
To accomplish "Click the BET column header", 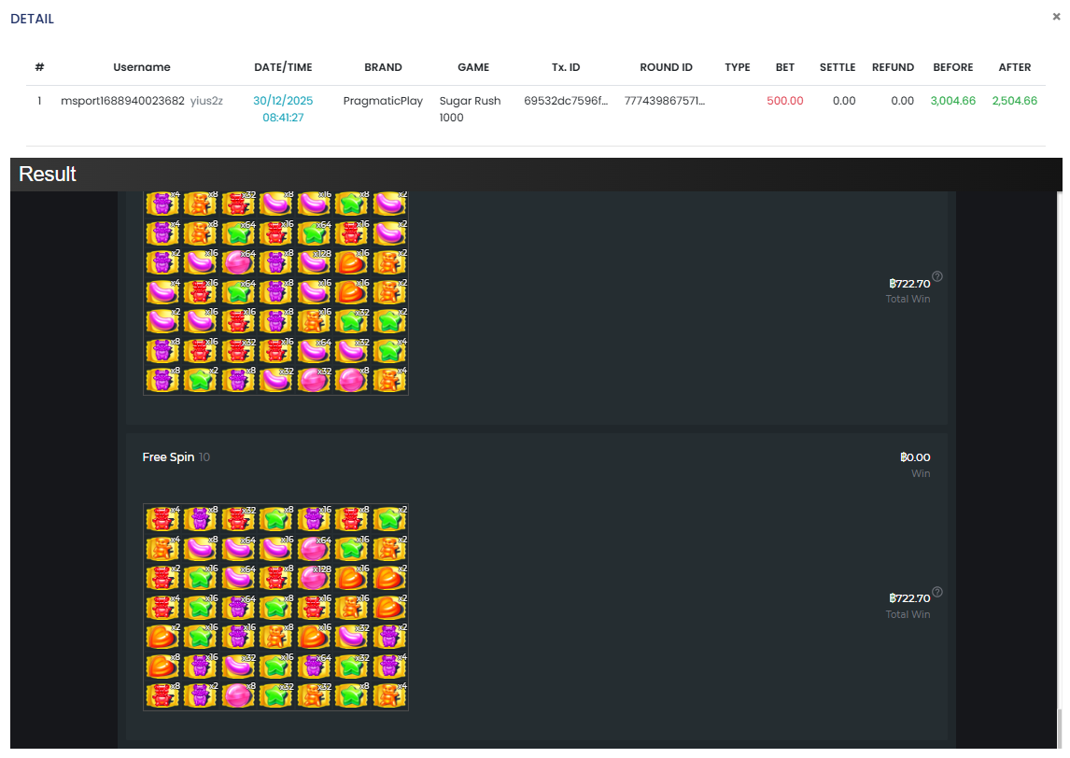I will (785, 67).
